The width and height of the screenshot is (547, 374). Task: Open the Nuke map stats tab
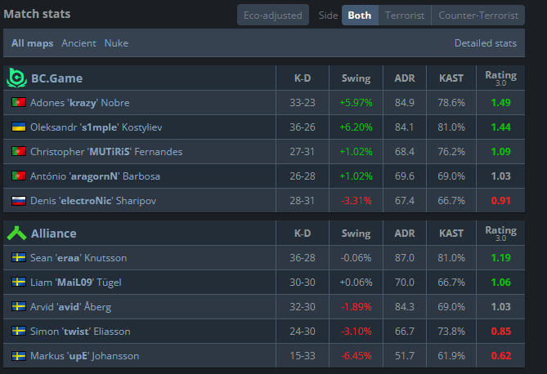pos(116,43)
